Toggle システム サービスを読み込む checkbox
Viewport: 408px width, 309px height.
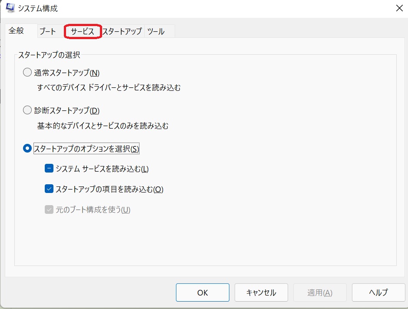49,169
